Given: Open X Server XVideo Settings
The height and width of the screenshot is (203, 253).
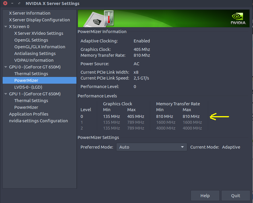Looking at the screenshot, I should pos(39,33).
